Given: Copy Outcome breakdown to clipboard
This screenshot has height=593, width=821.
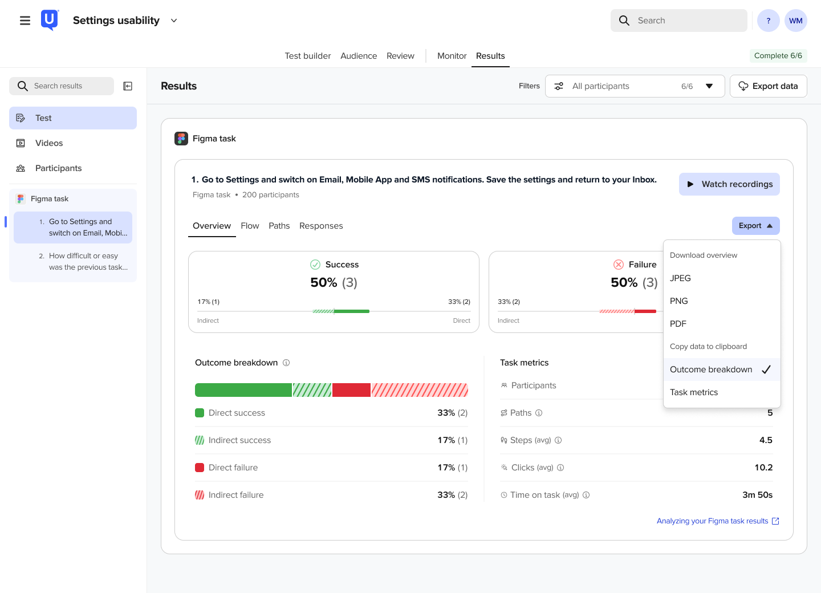Looking at the screenshot, I should (x=722, y=369).
